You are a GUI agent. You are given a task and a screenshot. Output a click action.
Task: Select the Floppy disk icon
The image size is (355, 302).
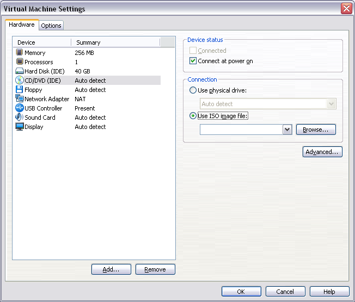(x=19, y=89)
